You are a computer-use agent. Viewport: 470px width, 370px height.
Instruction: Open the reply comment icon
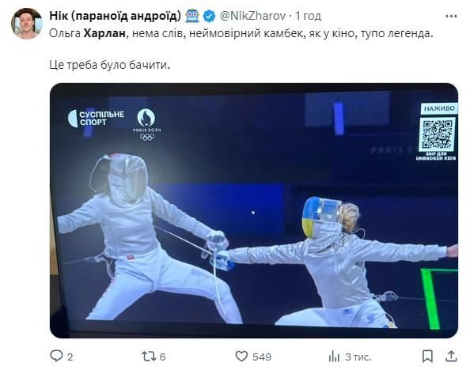(56, 356)
